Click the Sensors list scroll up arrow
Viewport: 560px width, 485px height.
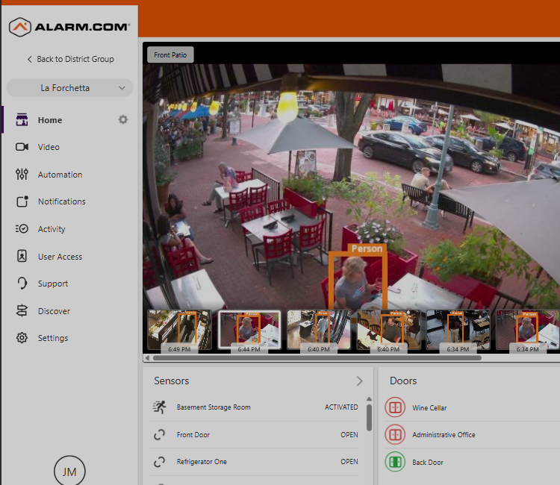(x=370, y=399)
